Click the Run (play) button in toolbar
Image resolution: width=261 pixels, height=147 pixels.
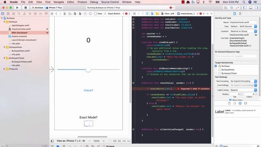(x=17, y=8)
